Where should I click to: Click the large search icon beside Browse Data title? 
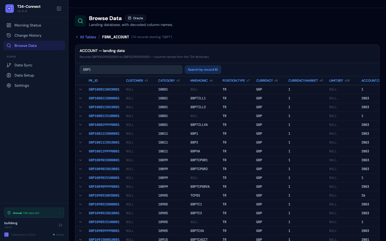coord(80,21)
